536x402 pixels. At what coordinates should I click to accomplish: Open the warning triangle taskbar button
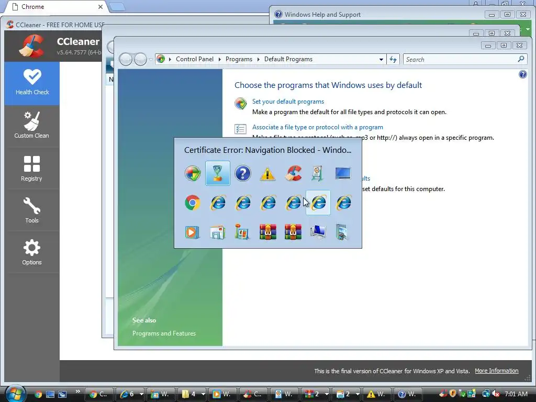click(376, 394)
